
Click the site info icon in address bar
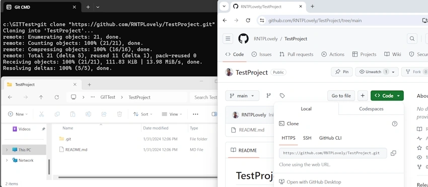click(262, 21)
